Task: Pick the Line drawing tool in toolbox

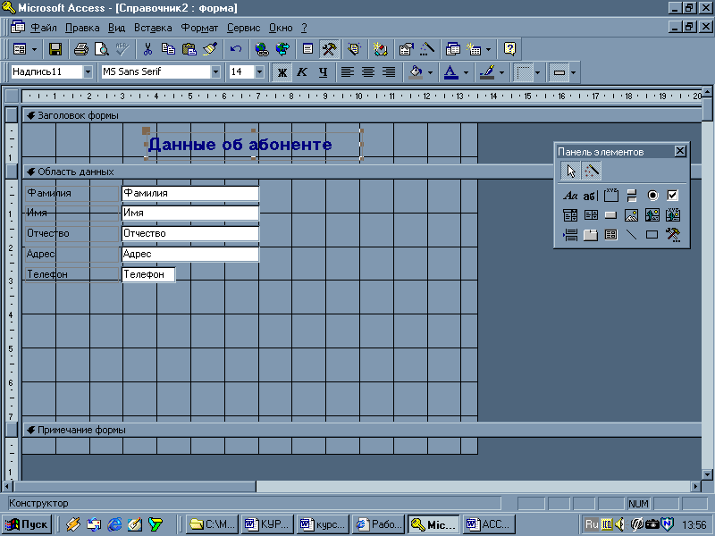Action: 632,235
